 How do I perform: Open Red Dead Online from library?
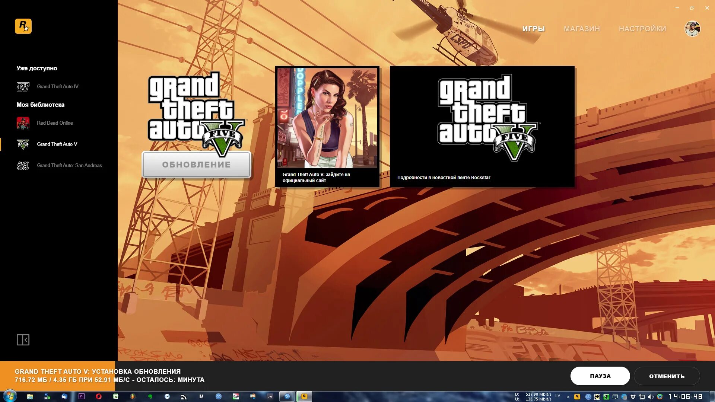point(55,123)
